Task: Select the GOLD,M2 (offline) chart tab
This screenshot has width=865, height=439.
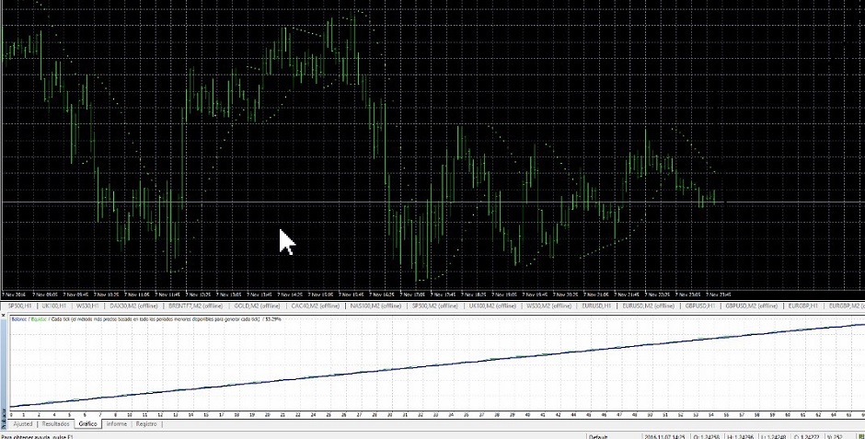Action: [x=256, y=305]
